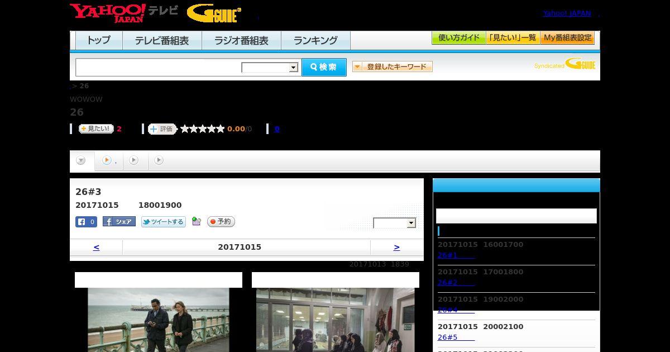Click the 20171015 16001700 schedule entry
Viewport: 670px width, 352px height.
tap(481, 245)
